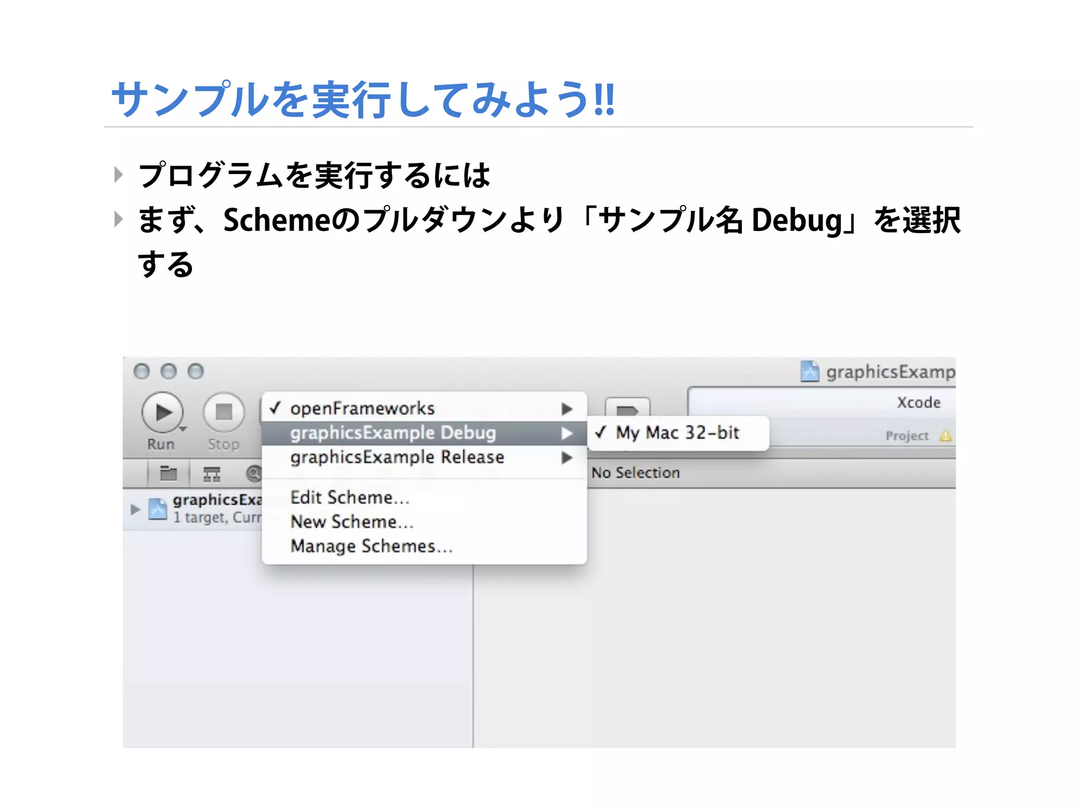Click the graphicsExample title document icon
This screenshot has width=1080, height=810.
coord(809,371)
